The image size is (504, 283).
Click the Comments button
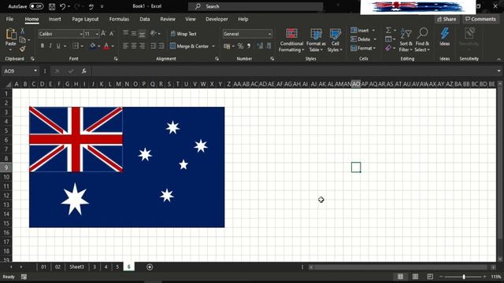point(480,19)
